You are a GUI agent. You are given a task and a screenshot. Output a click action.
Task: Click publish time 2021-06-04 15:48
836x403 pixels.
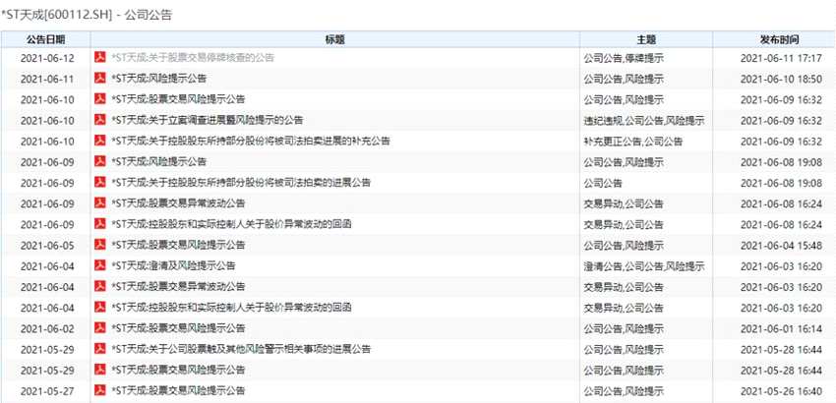coord(781,245)
